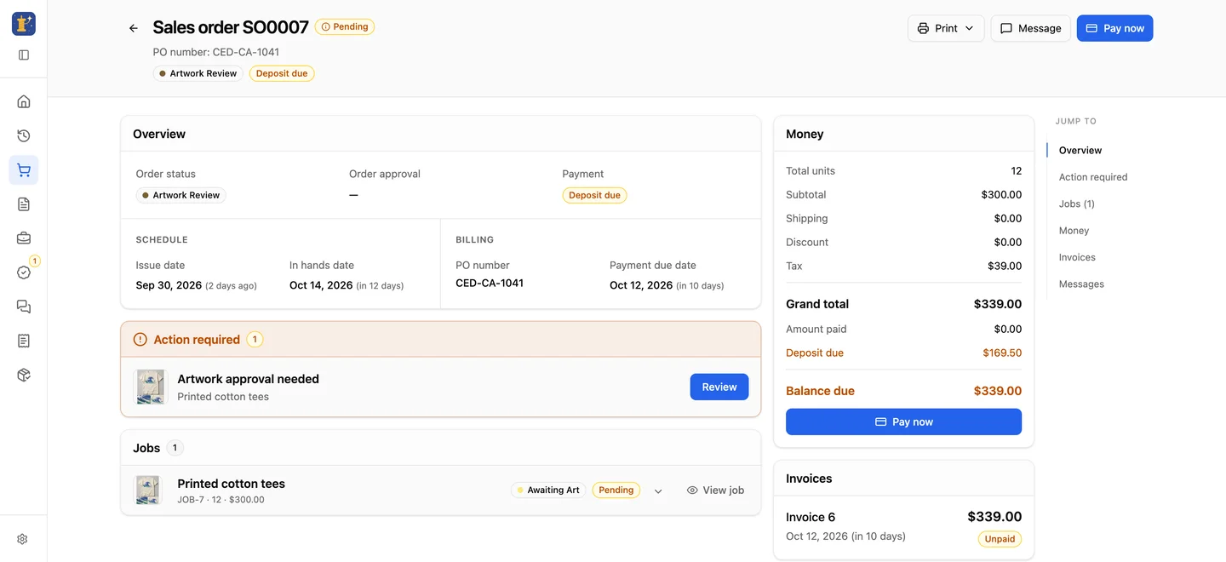Click the Payment due date 'Oct 12, 2026'
The width and height of the screenshot is (1226, 562).
tap(641, 285)
